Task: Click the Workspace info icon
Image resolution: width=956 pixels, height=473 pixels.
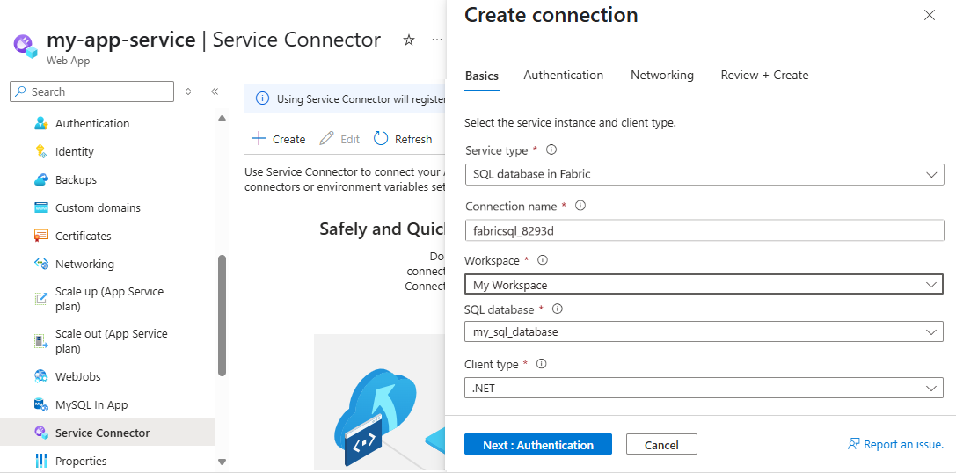Action: pos(542,260)
